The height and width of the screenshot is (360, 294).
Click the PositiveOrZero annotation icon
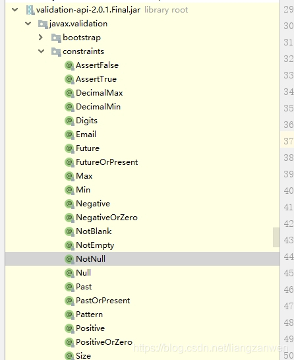pyautogui.click(x=69, y=342)
